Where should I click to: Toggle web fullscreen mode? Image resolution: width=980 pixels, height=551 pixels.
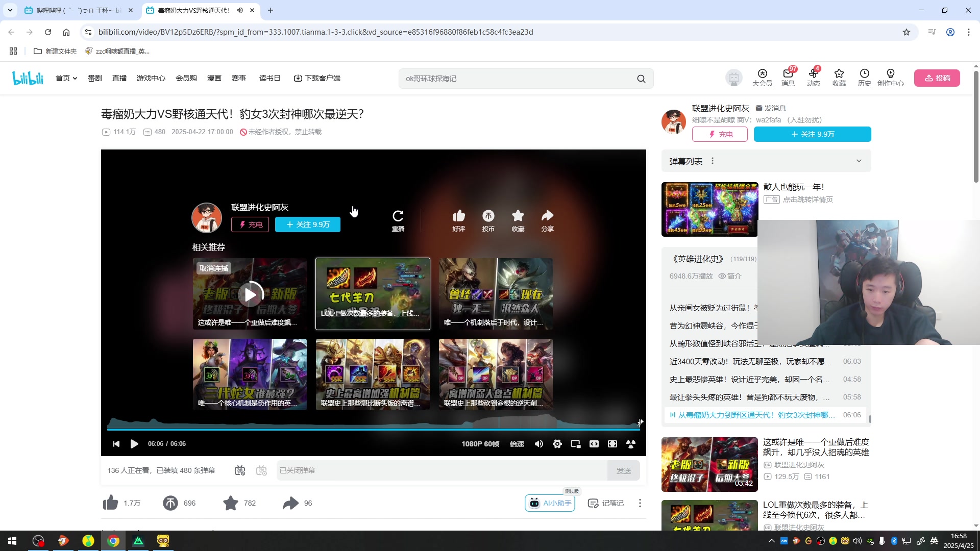pyautogui.click(x=612, y=444)
